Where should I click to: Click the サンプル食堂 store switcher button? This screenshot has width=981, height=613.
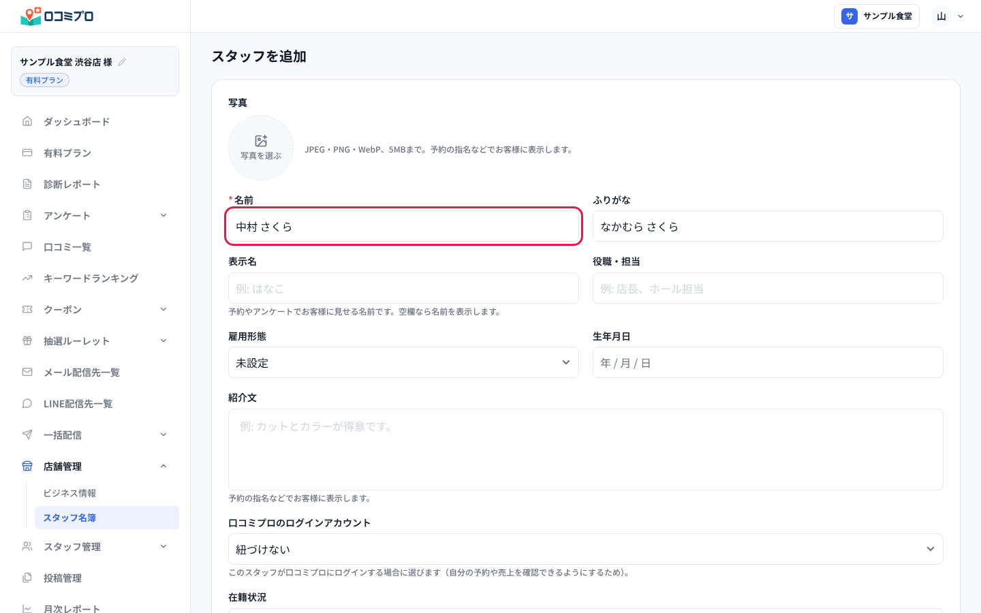point(877,16)
